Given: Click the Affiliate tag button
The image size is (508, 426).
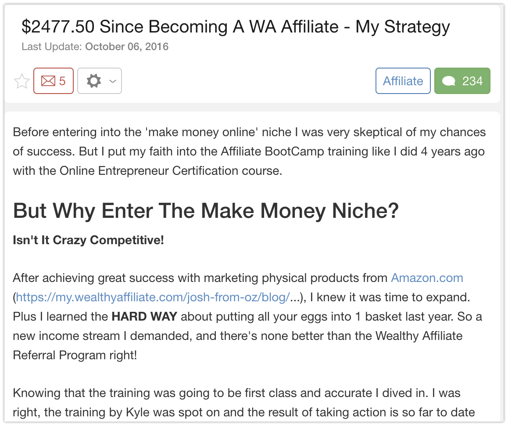Looking at the screenshot, I should tap(403, 81).
